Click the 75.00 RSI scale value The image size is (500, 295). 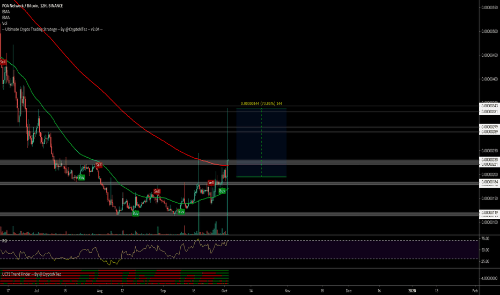[x=486, y=239]
